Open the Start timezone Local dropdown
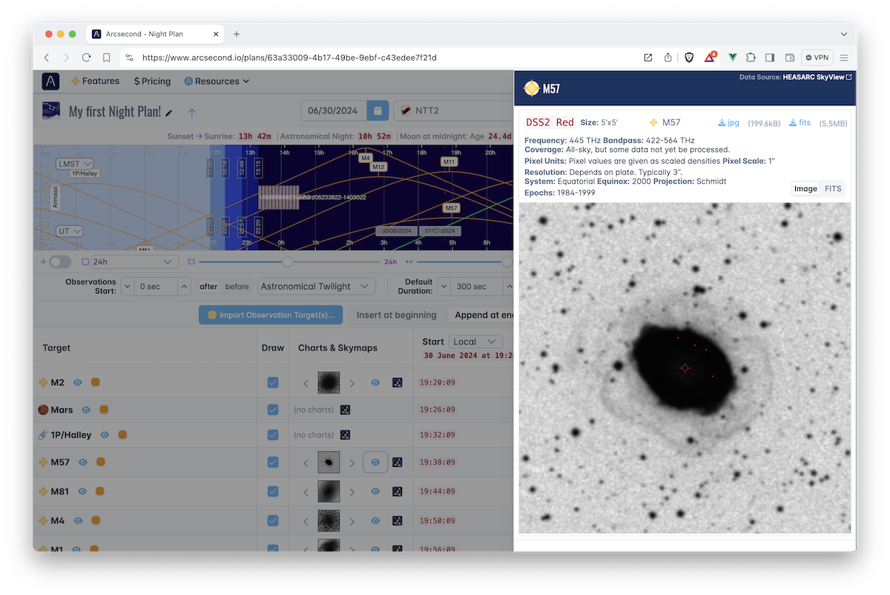 [475, 342]
